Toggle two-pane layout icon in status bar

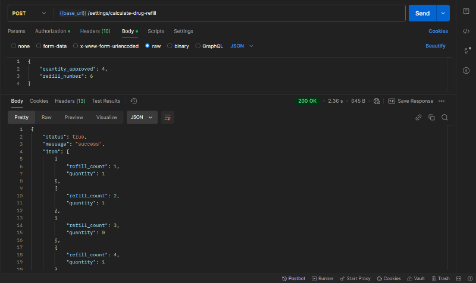click(x=459, y=278)
